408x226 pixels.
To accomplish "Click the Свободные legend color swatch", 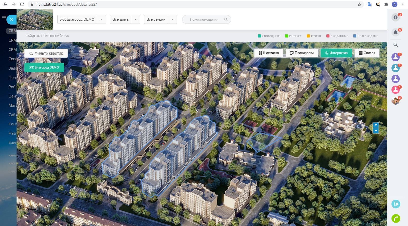I will 259,36.
